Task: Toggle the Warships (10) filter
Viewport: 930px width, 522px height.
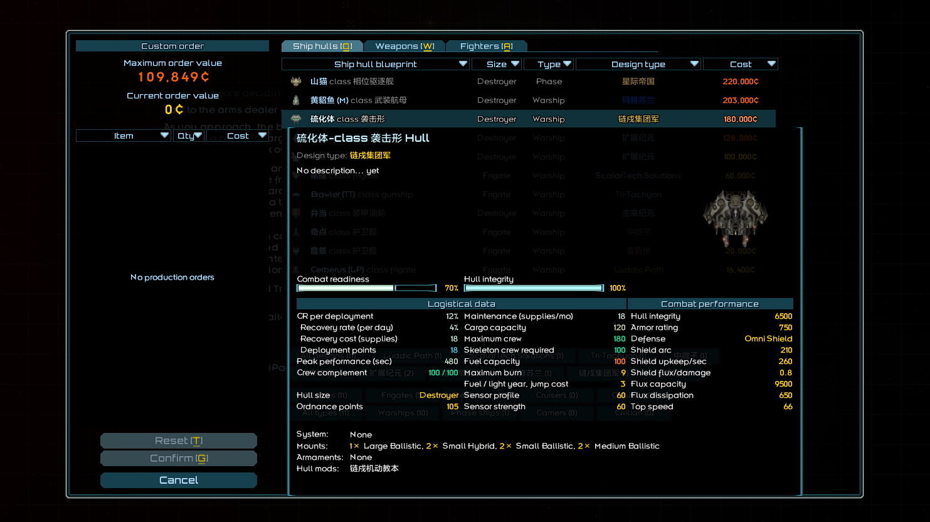Action: pos(403,413)
